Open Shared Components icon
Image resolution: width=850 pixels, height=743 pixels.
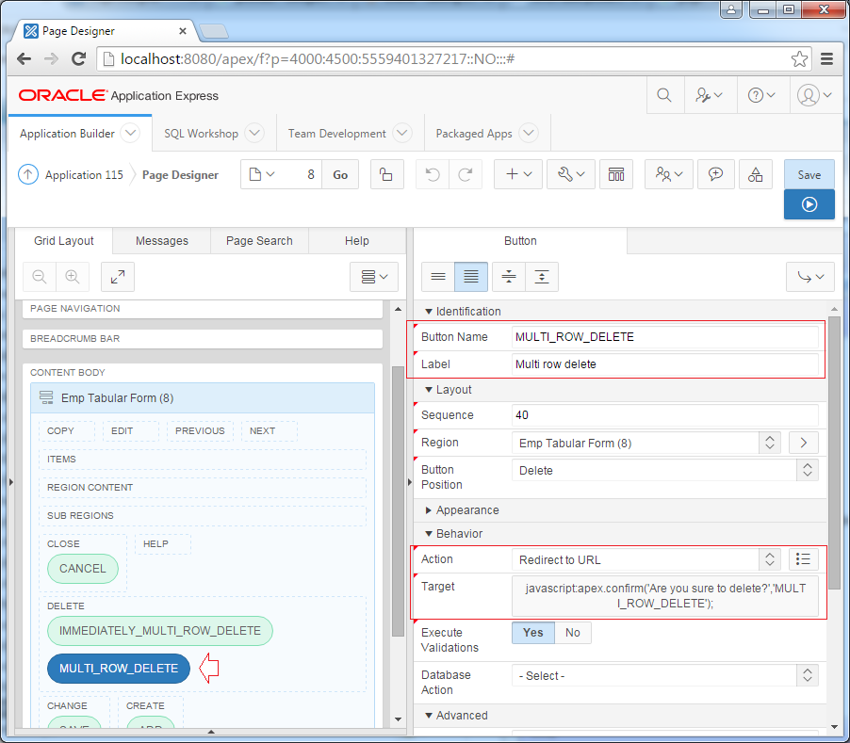pyautogui.click(x=755, y=174)
